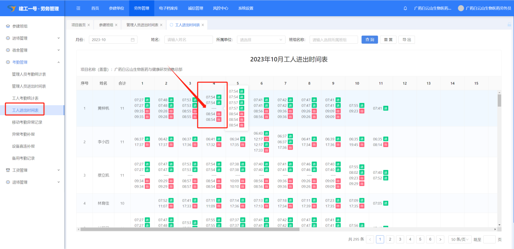Viewport: 514px width, 249px height.
Task: Click the next page arrow in pagination
Action: 440,239
